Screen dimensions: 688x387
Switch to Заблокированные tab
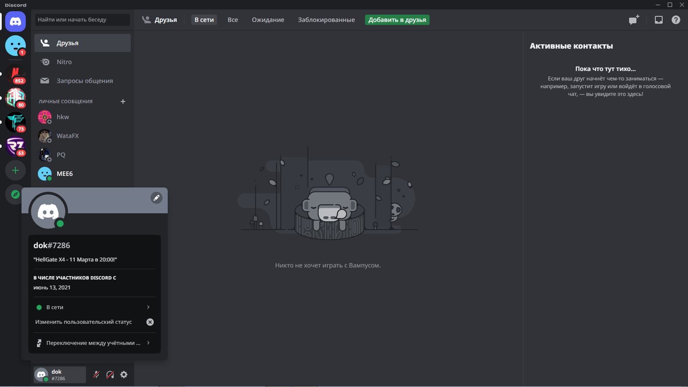(326, 20)
